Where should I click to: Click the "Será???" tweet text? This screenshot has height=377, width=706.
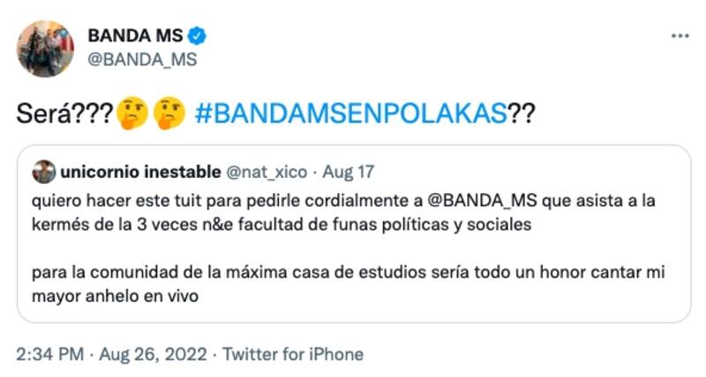[66, 113]
